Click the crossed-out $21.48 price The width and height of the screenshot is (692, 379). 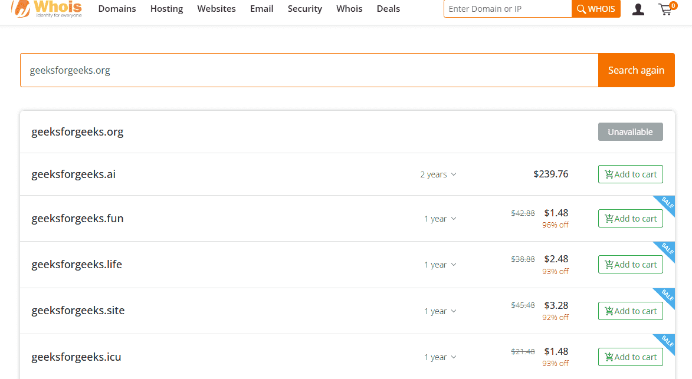[x=523, y=352]
